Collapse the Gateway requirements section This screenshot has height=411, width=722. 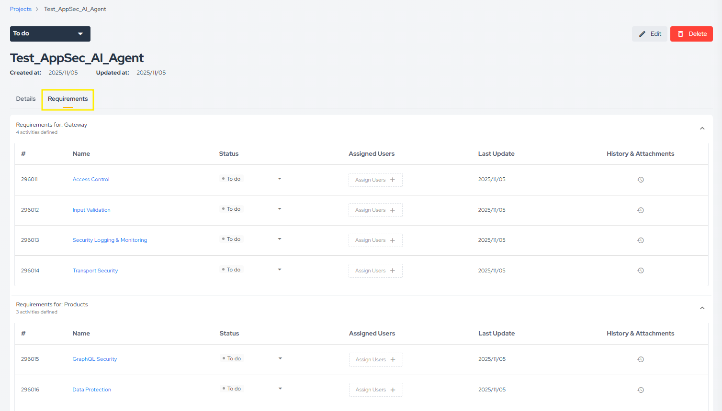click(x=702, y=128)
